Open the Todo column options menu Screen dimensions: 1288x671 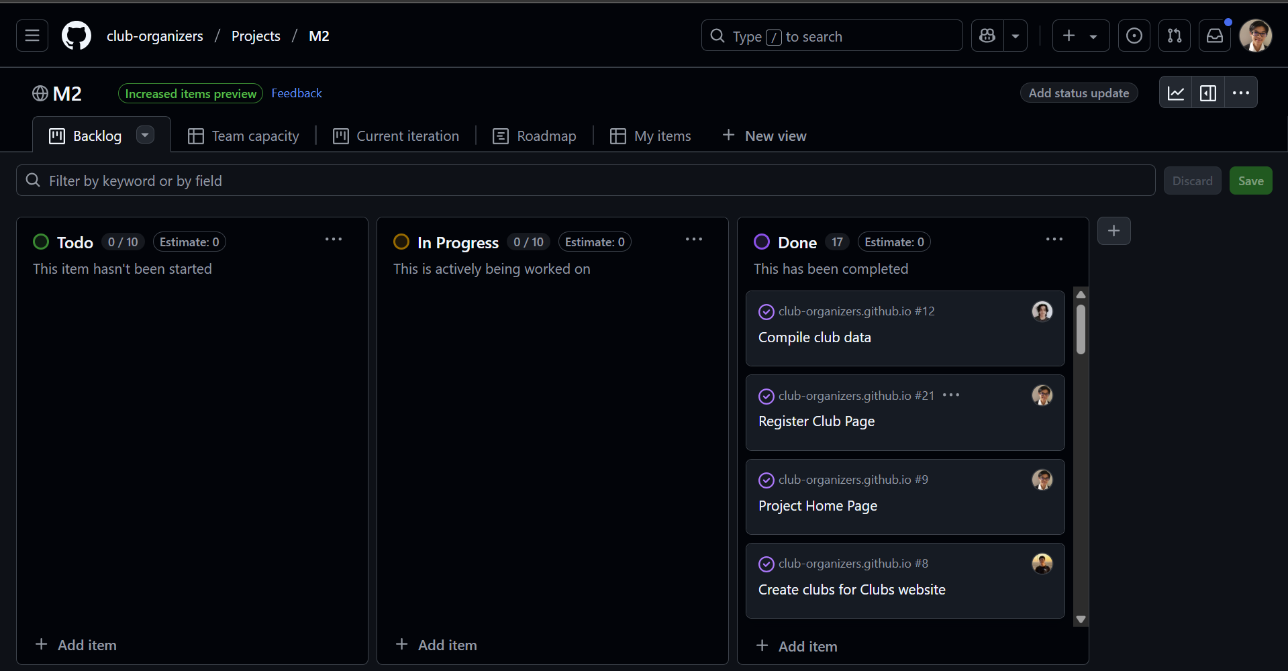[334, 240]
